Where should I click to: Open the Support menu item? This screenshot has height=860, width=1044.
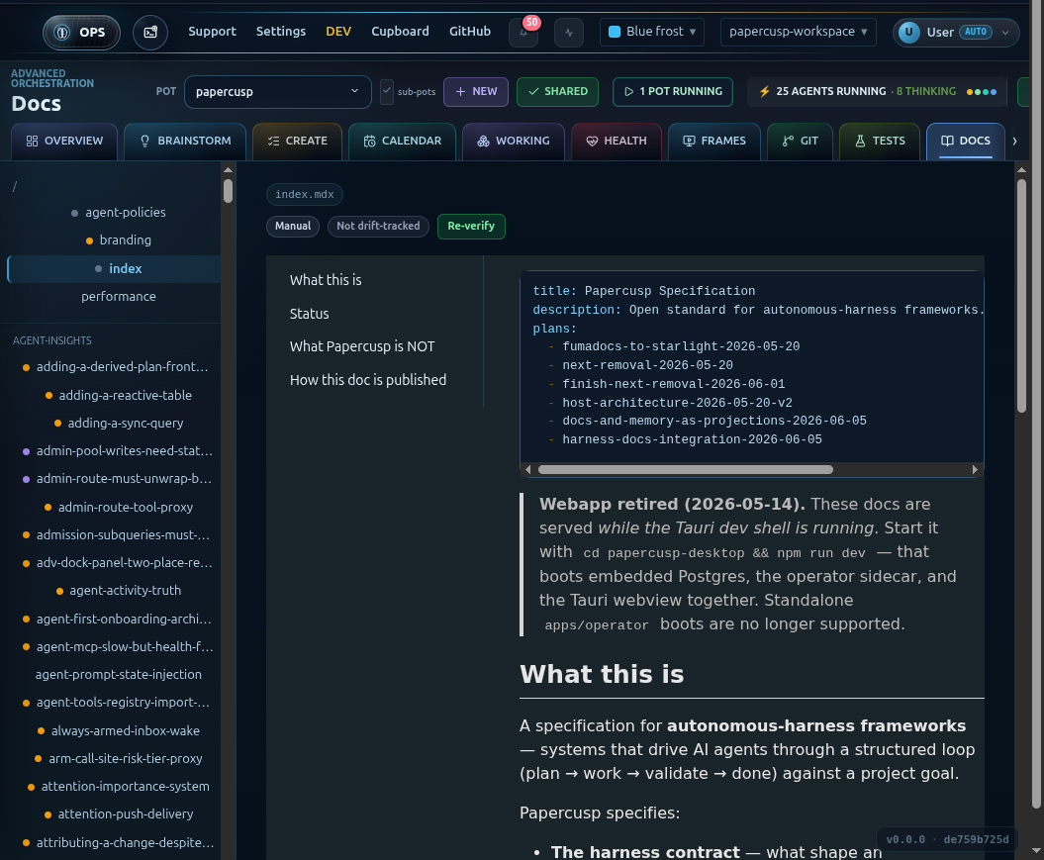pyautogui.click(x=212, y=32)
